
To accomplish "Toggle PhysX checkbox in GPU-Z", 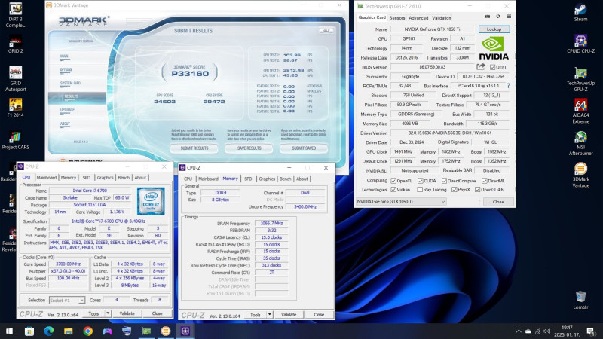I will pos(455,190).
